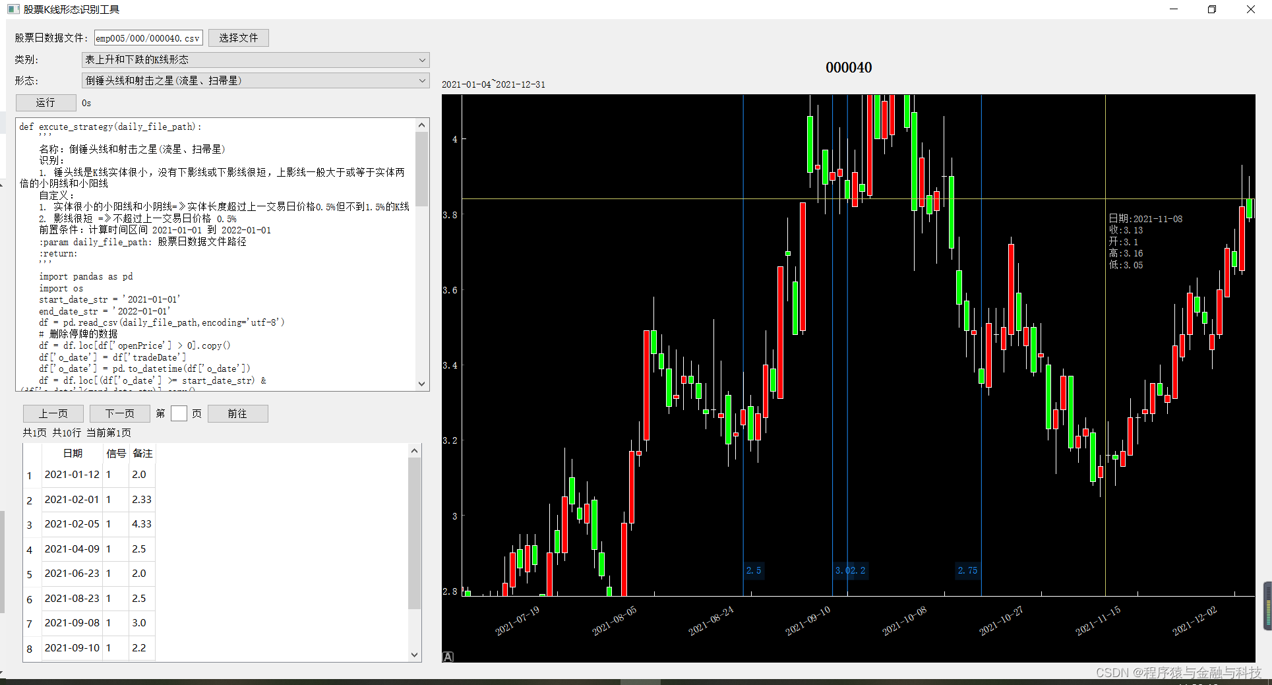Select table row dated 2021-09-10
The height and width of the screenshot is (685, 1272).
click(x=89, y=648)
